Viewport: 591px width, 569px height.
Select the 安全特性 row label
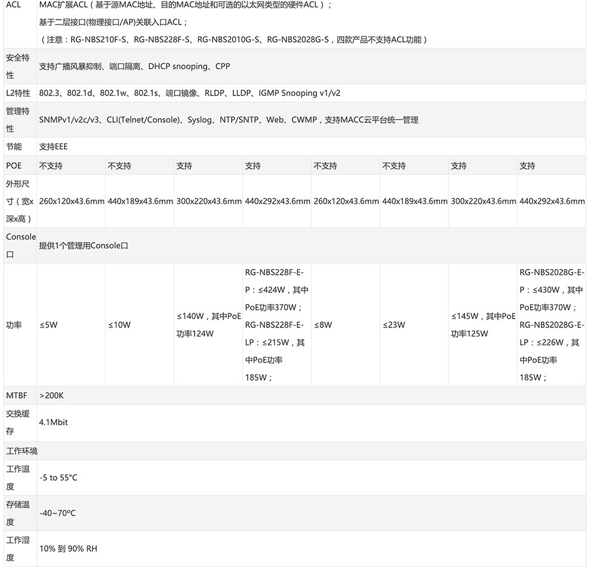tap(18, 66)
